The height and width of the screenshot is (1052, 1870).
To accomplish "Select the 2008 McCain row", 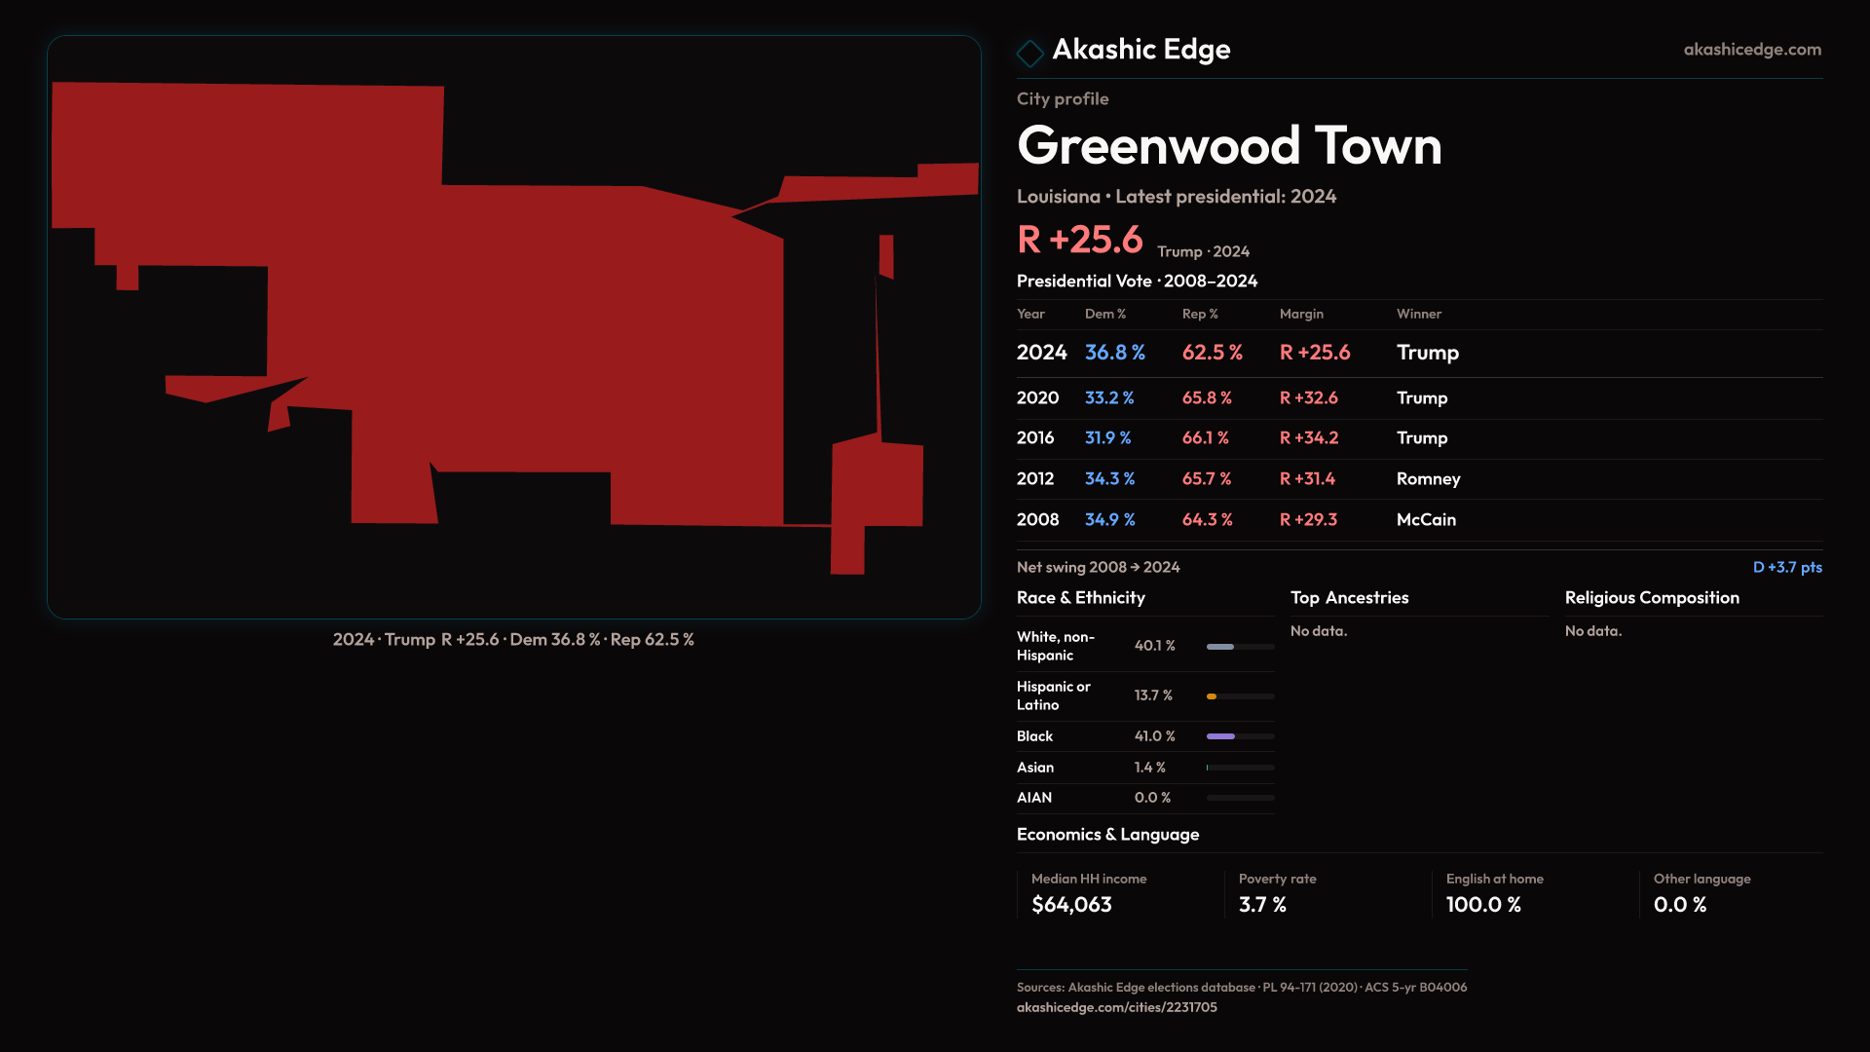I will point(1426,520).
